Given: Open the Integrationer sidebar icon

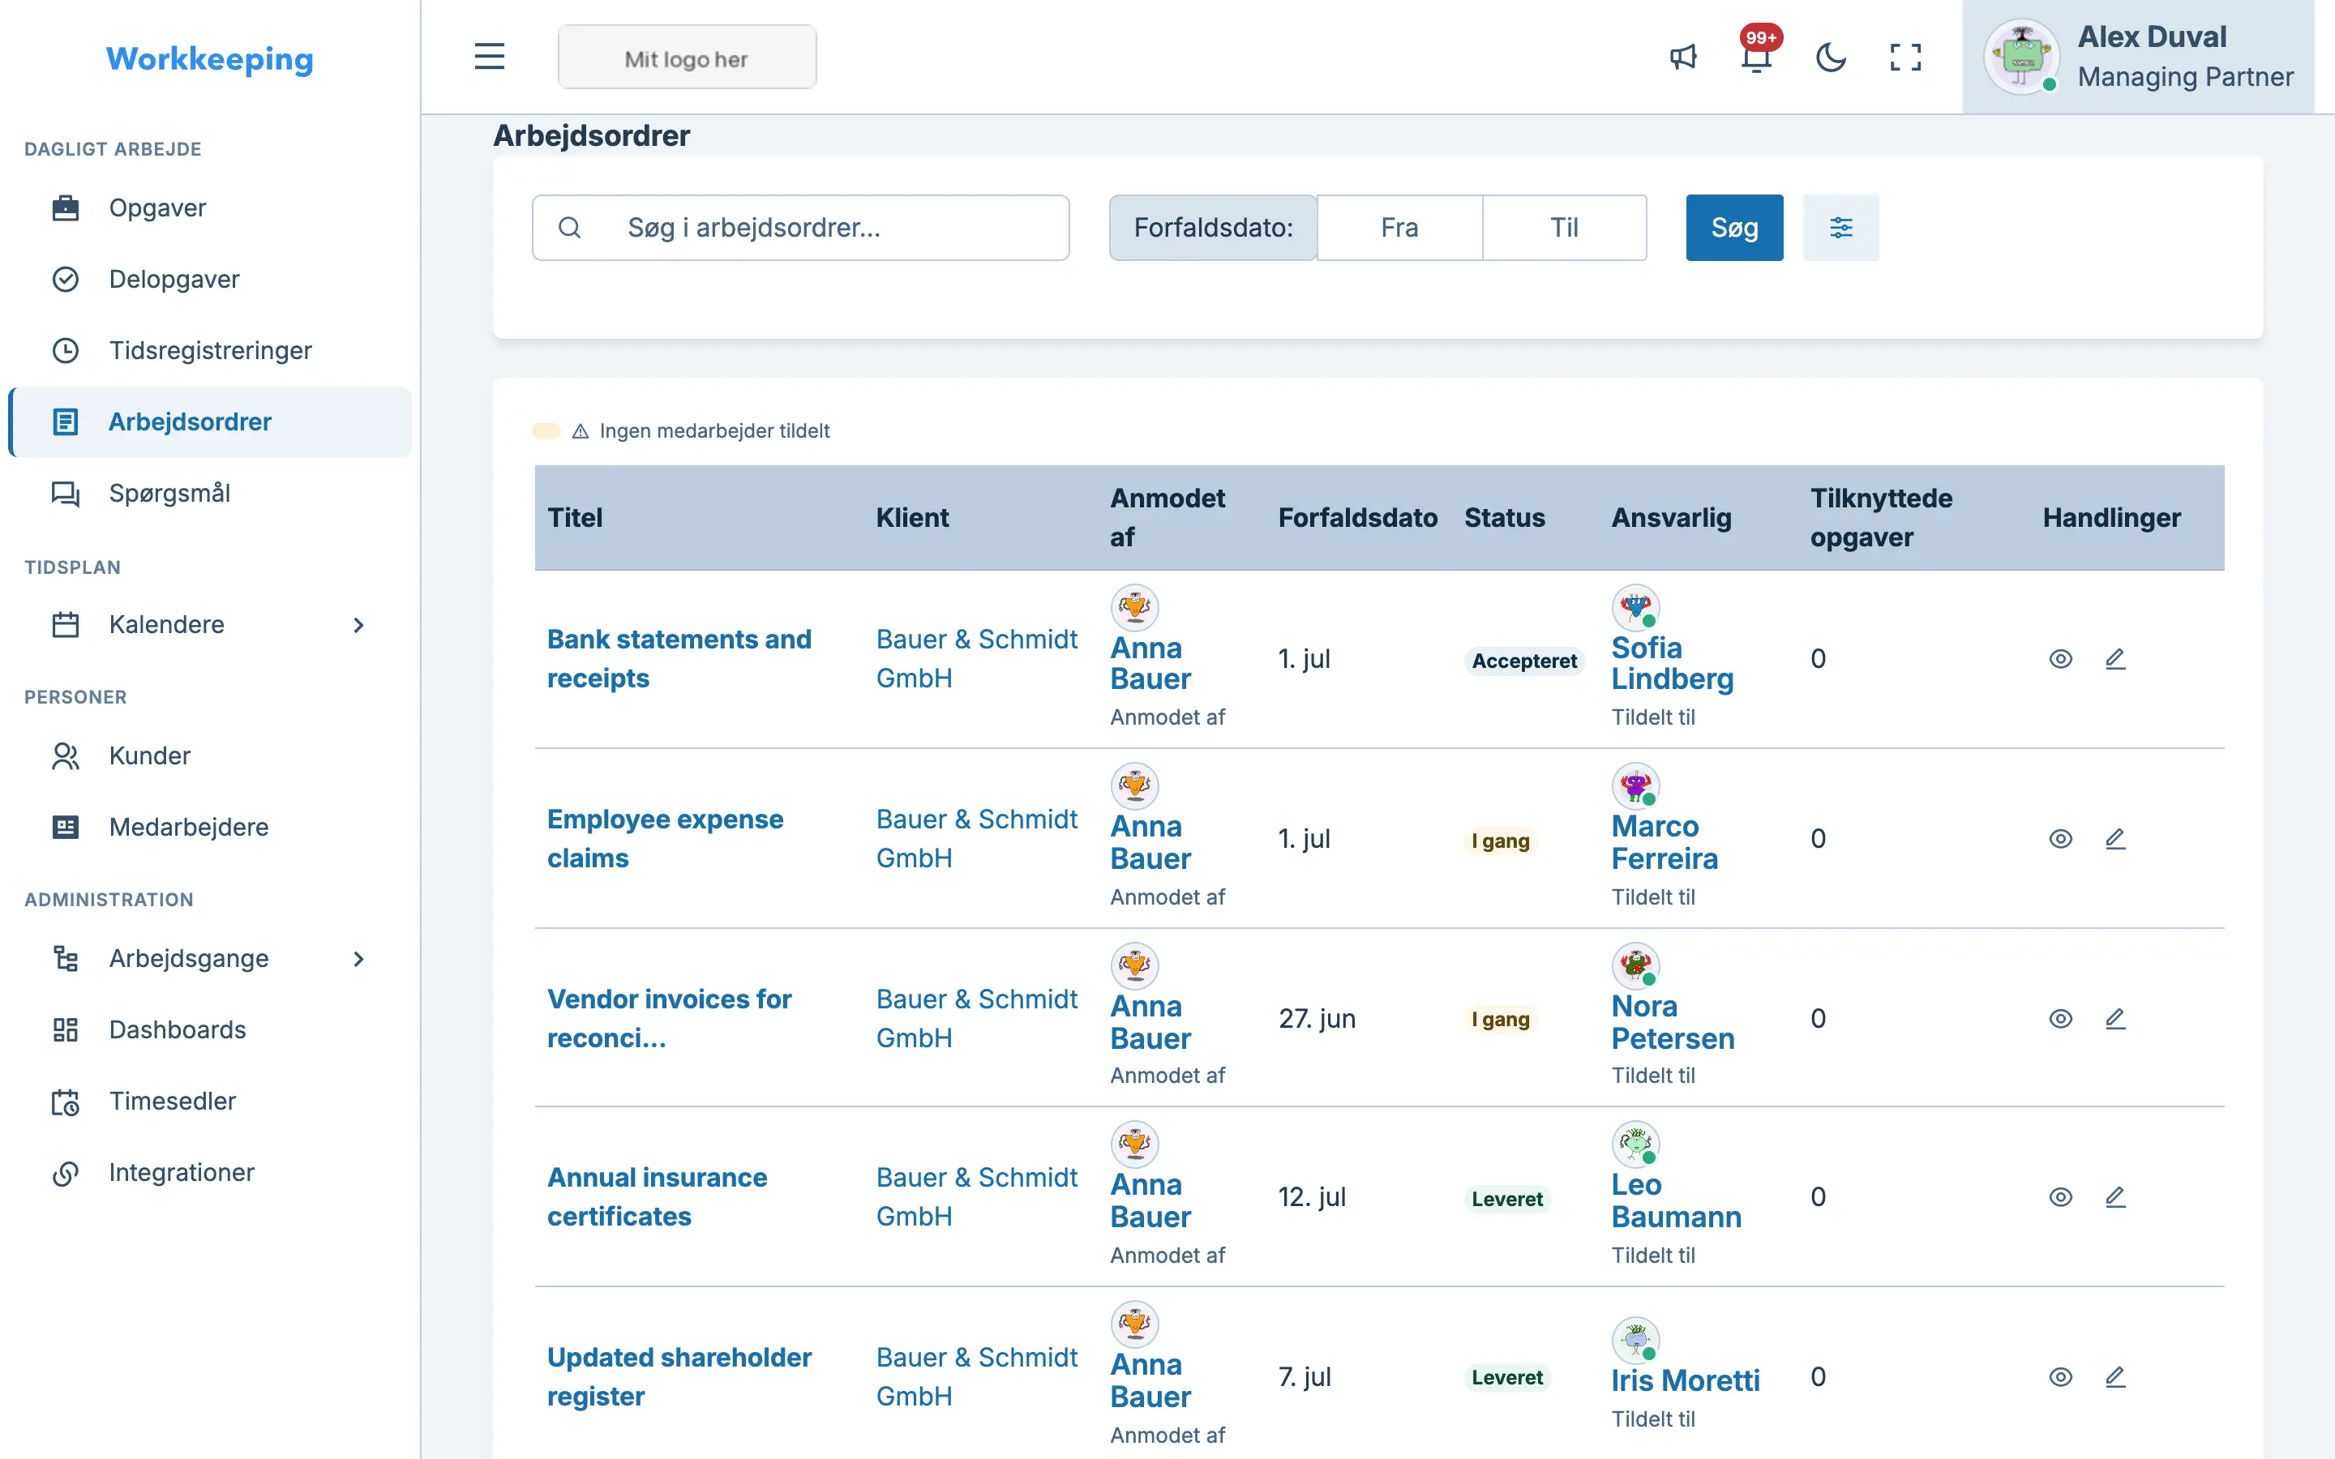Looking at the screenshot, I should click(66, 1174).
